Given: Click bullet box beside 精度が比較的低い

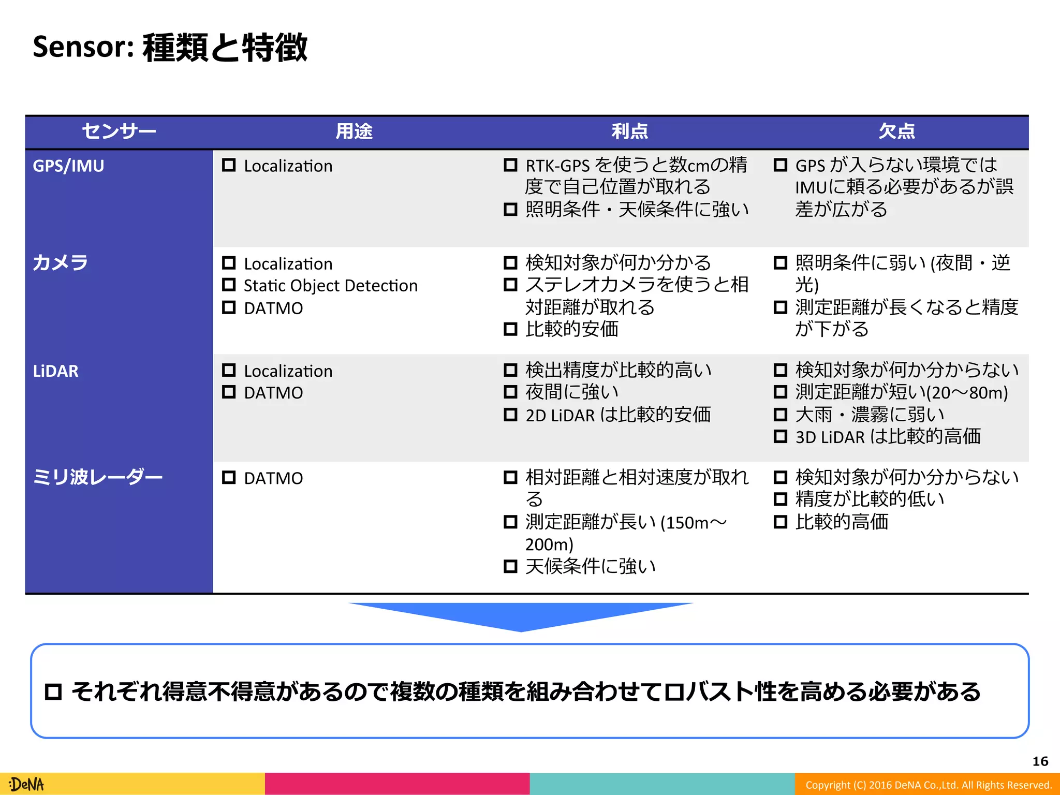Looking at the screenshot, I should (x=780, y=499).
